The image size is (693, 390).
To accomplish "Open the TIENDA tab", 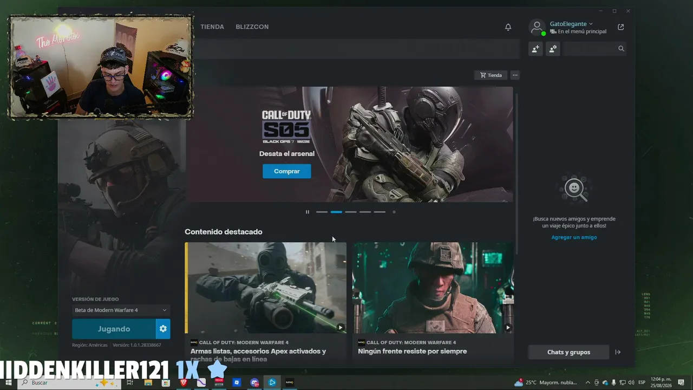I will 212,27.
